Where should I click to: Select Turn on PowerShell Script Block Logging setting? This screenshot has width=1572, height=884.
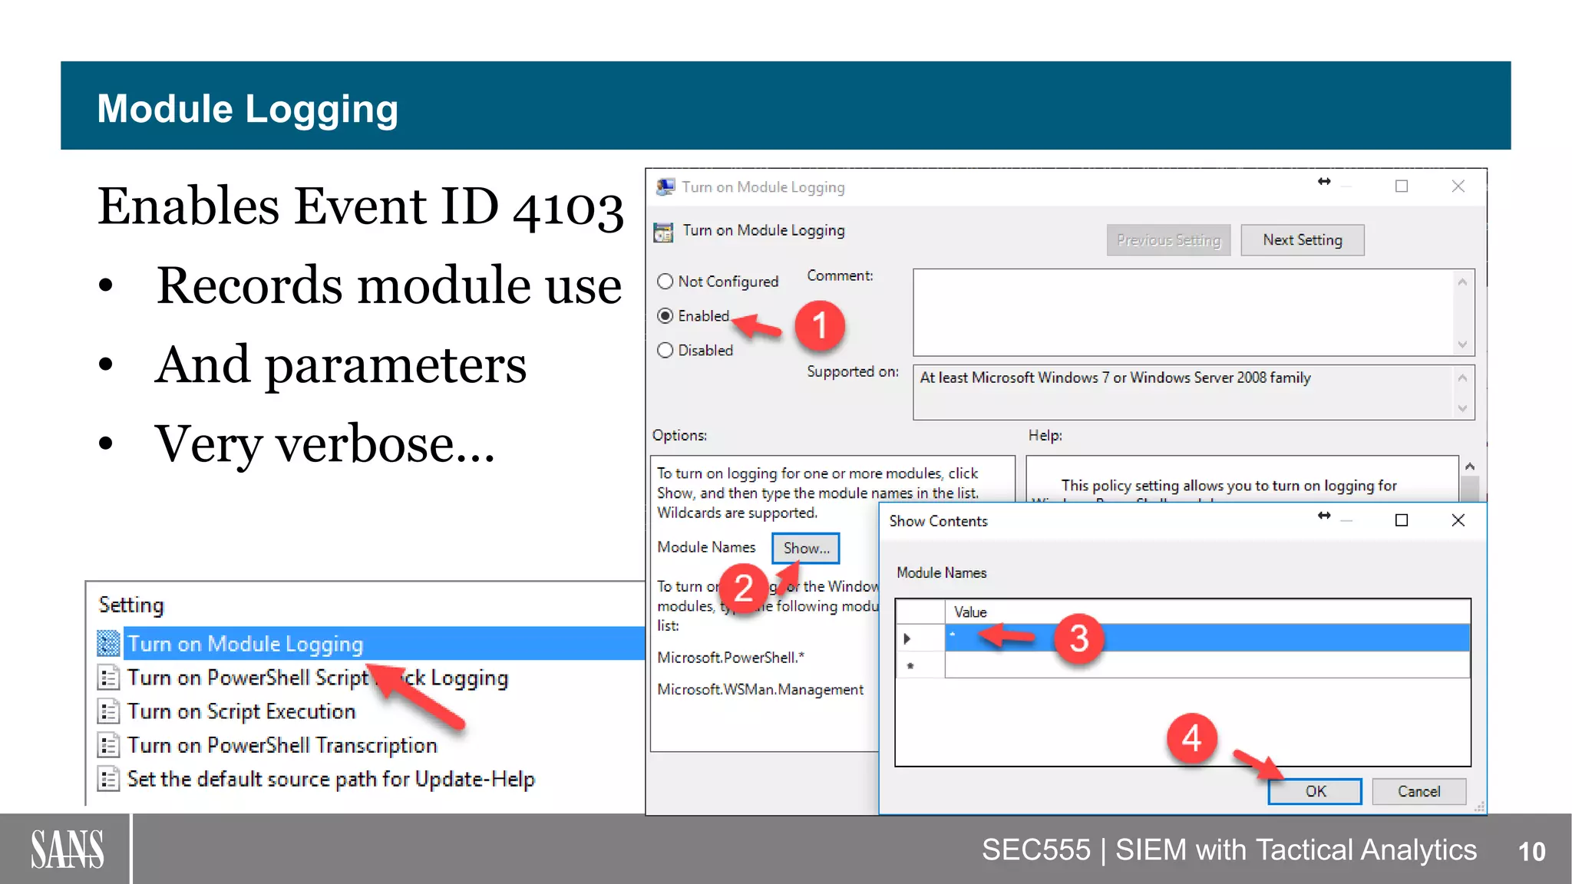318,678
